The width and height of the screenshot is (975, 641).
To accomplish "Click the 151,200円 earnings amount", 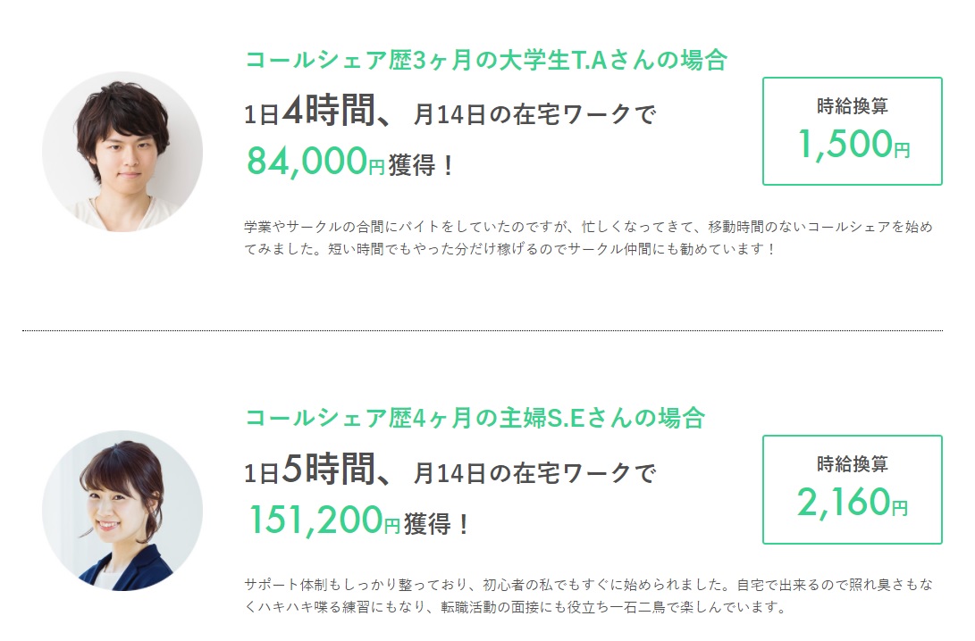I will [324, 520].
